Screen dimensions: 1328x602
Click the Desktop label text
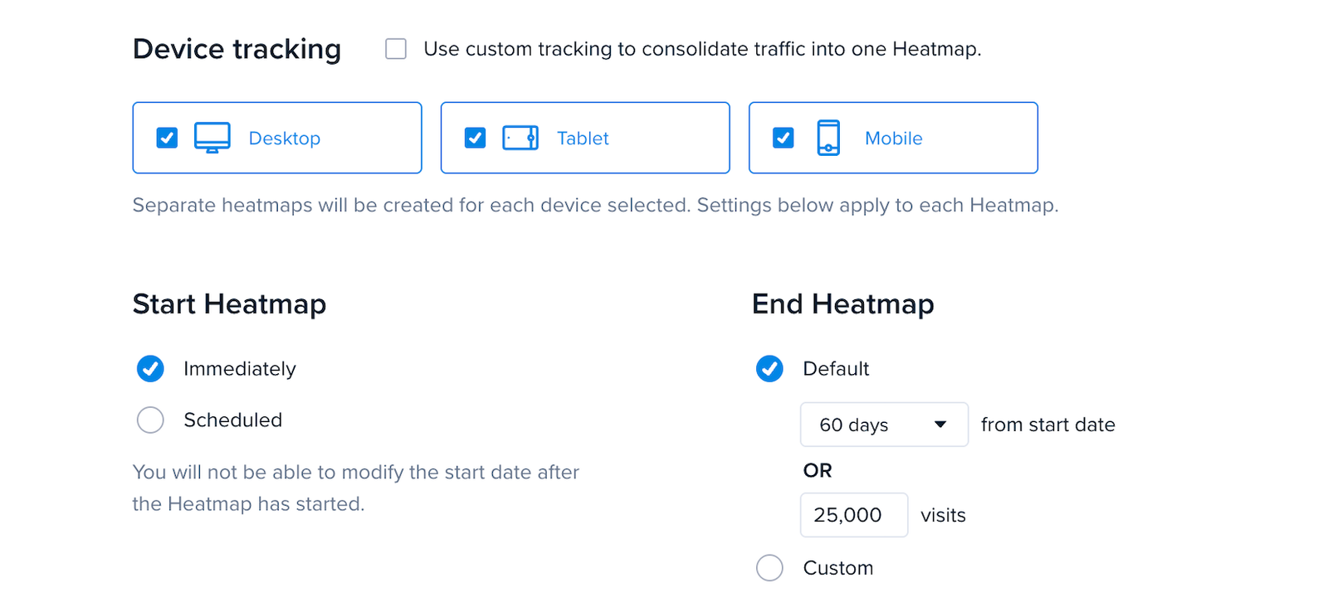[285, 138]
